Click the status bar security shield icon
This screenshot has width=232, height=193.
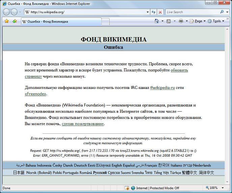[x=127, y=188]
